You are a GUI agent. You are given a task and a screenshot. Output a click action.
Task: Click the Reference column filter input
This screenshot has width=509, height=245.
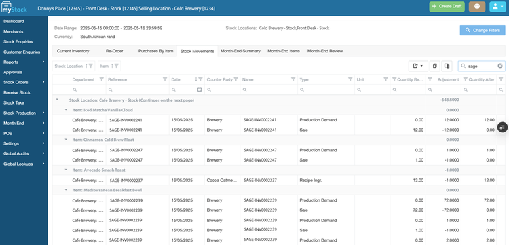click(x=138, y=90)
